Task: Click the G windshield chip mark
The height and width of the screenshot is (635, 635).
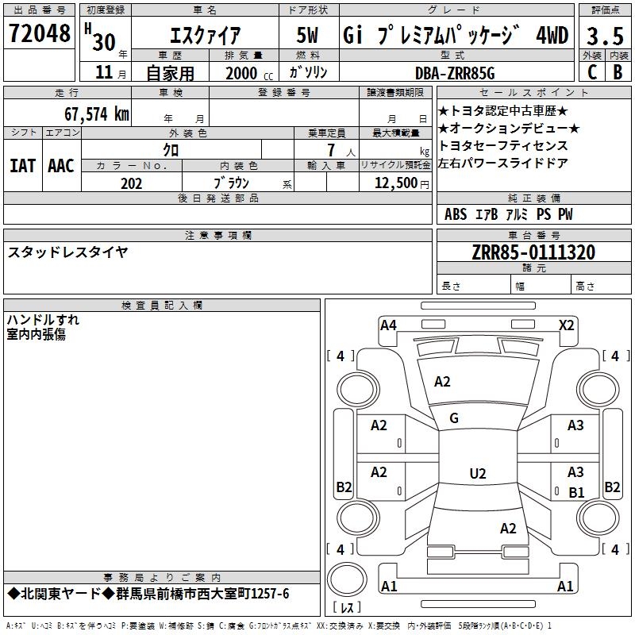Action: pyautogui.click(x=454, y=418)
